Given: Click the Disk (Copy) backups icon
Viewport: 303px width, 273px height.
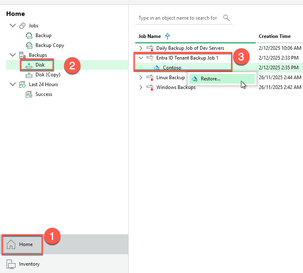Looking at the screenshot, I should (29, 75).
